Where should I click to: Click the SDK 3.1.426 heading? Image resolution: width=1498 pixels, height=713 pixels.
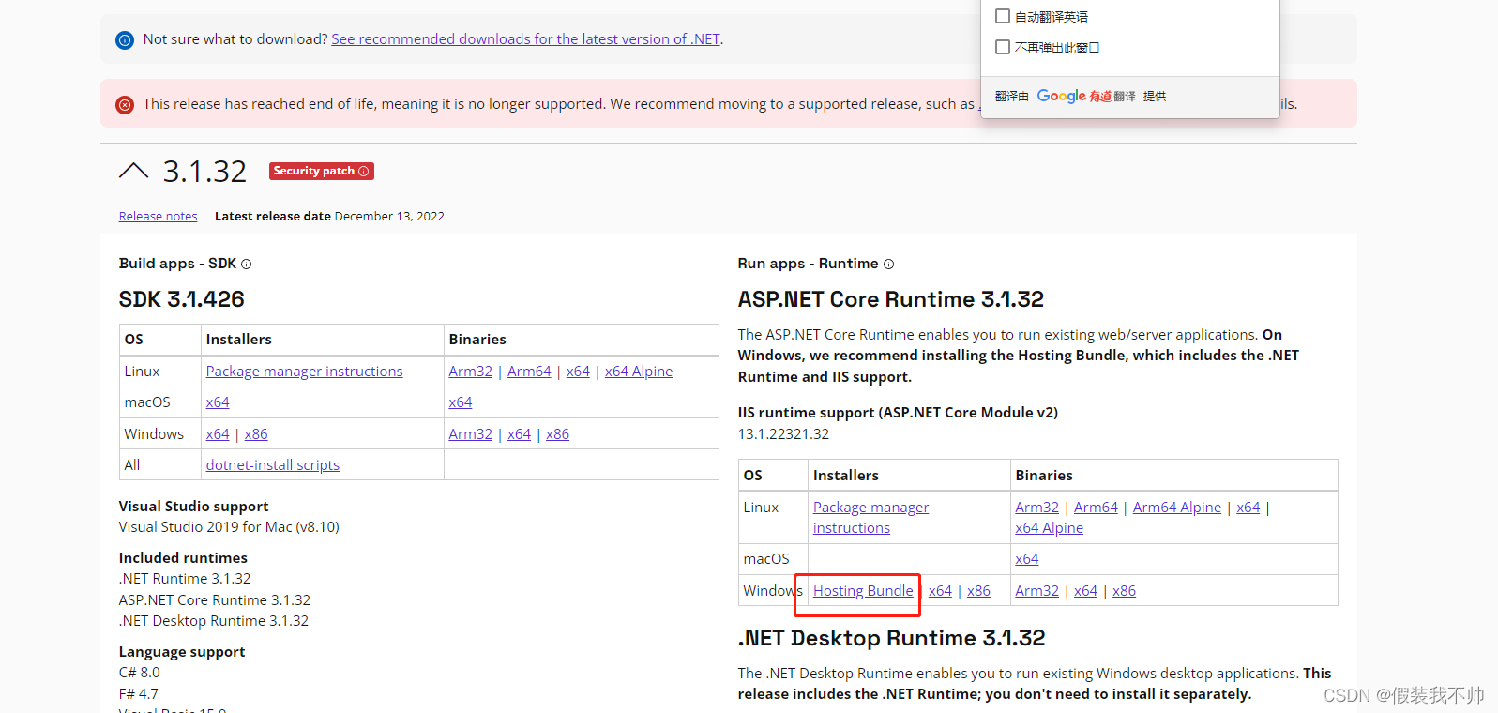coord(181,299)
